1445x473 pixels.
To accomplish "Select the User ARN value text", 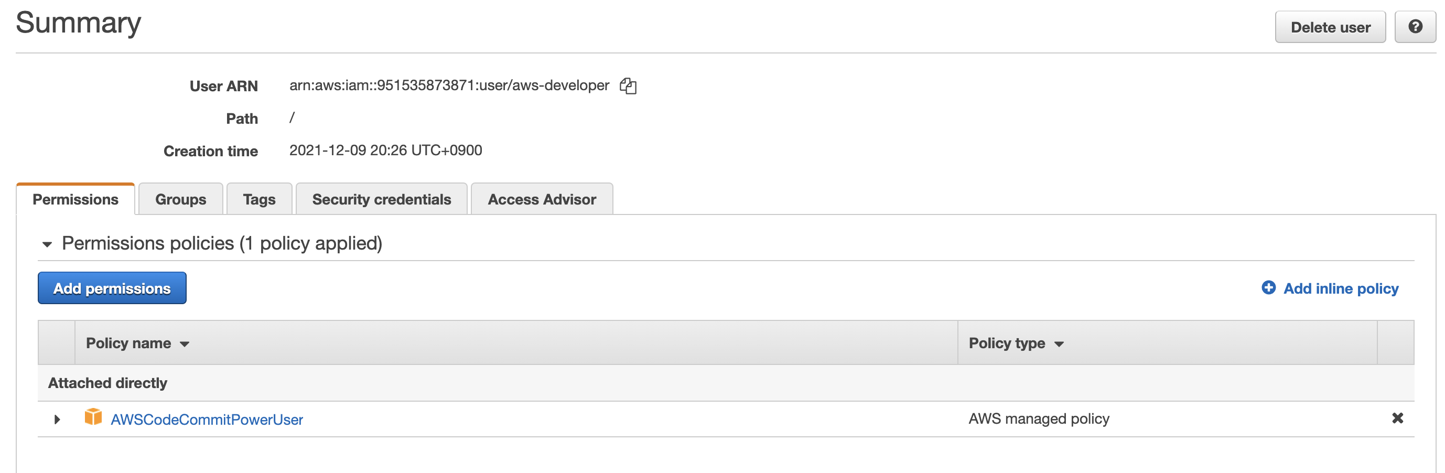I will (x=449, y=85).
